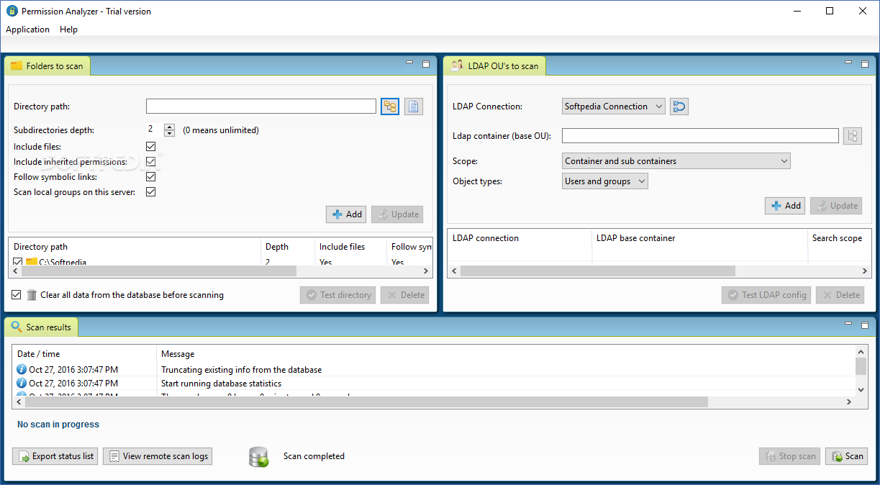Screen dimensions: 880x485
Task: Uncheck Scan local groups on this server
Action: pyautogui.click(x=151, y=192)
